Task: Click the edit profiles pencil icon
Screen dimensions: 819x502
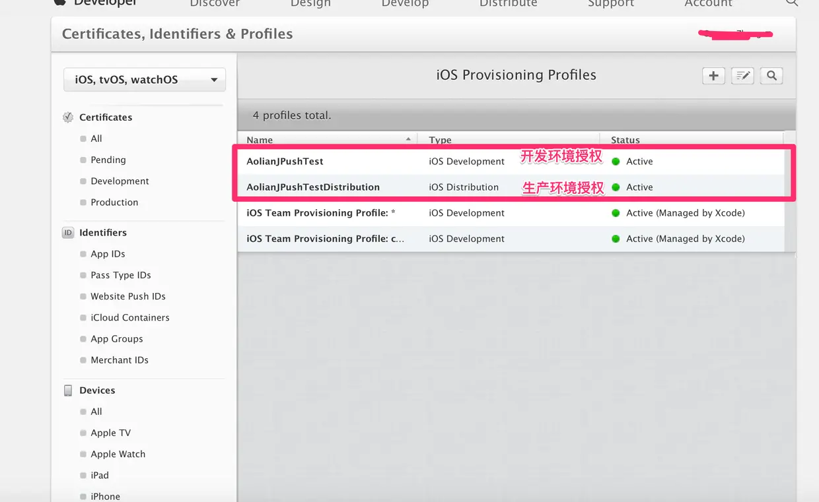Action: click(742, 76)
